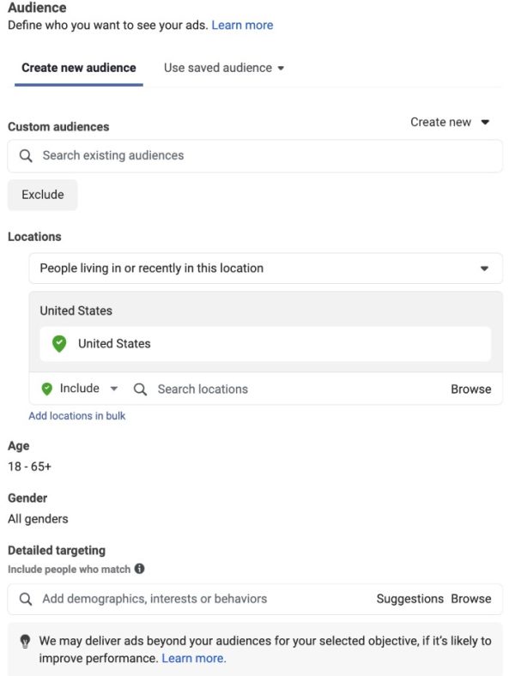Switch to Create new audience tab
The height and width of the screenshot is (676, 515).
pos(79,68)
